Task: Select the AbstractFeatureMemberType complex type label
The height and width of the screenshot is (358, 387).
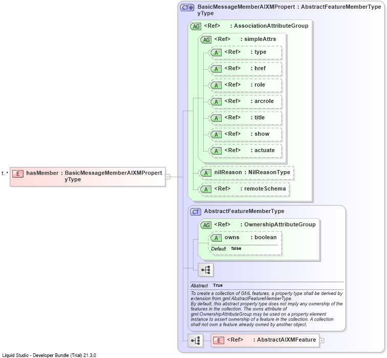Action: pyautogui.click(x=244, y=211)
